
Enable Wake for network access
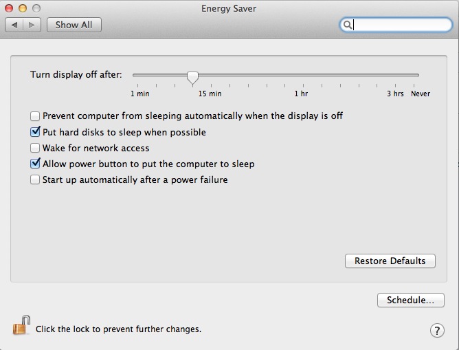click(35, 148)
